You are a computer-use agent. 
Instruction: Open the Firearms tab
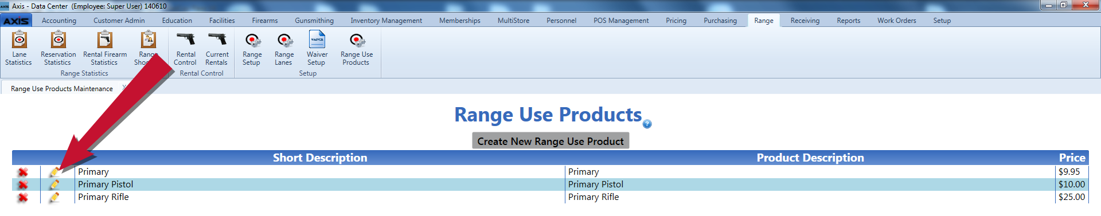(x=265, y=21)
